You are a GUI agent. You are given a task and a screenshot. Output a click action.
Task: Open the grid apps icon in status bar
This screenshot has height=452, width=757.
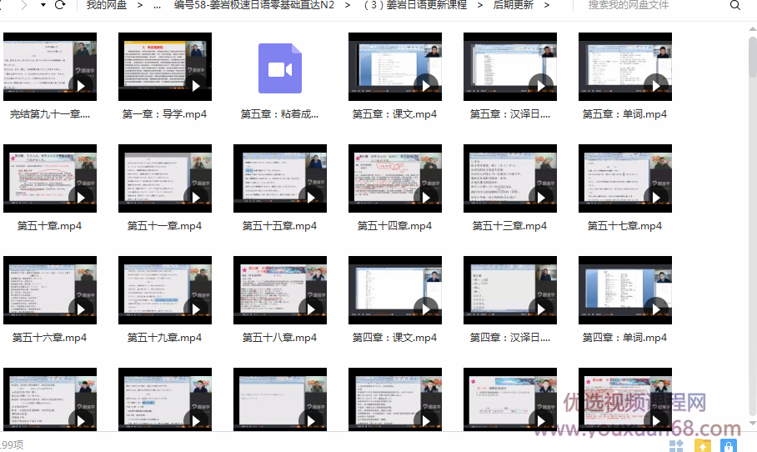tap(676, 445)
